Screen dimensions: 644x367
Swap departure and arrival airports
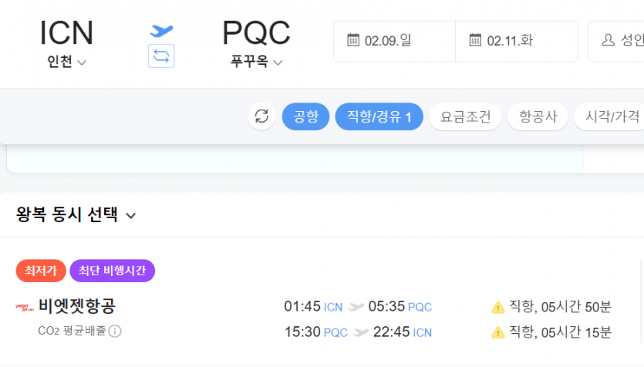pos(161,56)
